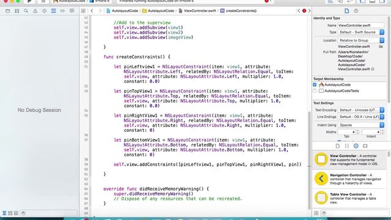Select Navigation Controller library item

[349, 179]
